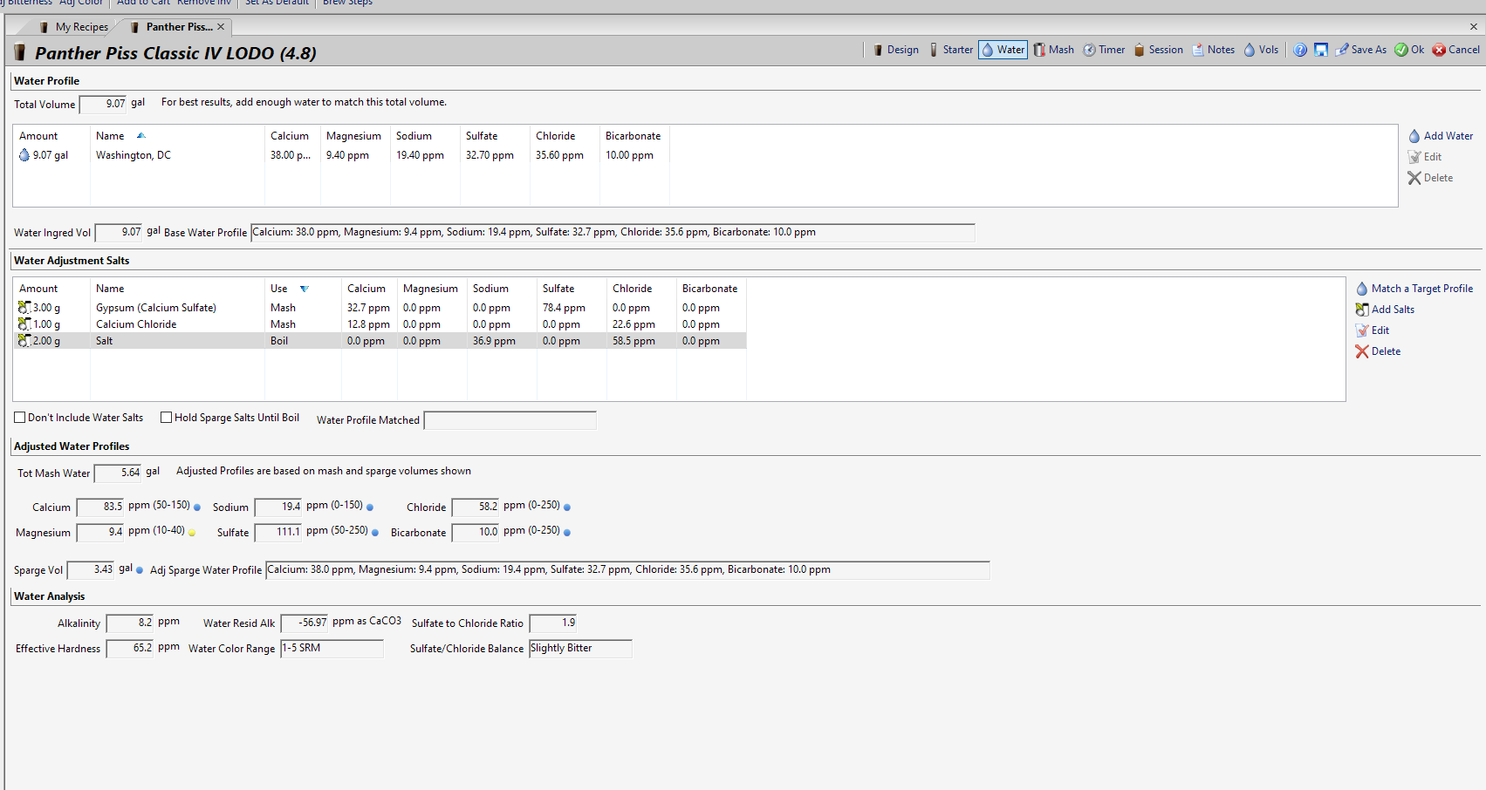Show the Notes tab
1486x790 pixels.
[x=1213, y=50]
